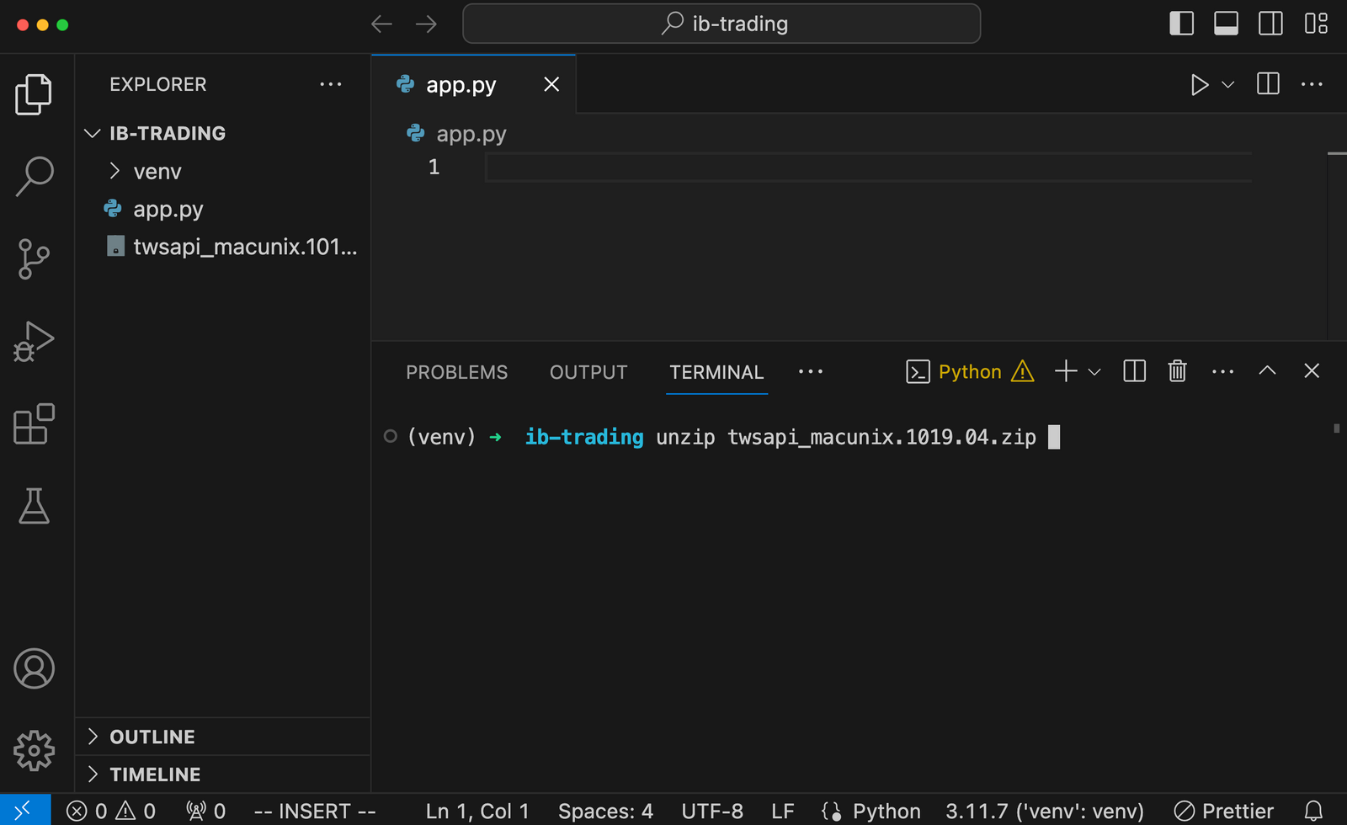
Task: Run the Python file app.py
Action: pyautogui.click(x=1200, y=84)
